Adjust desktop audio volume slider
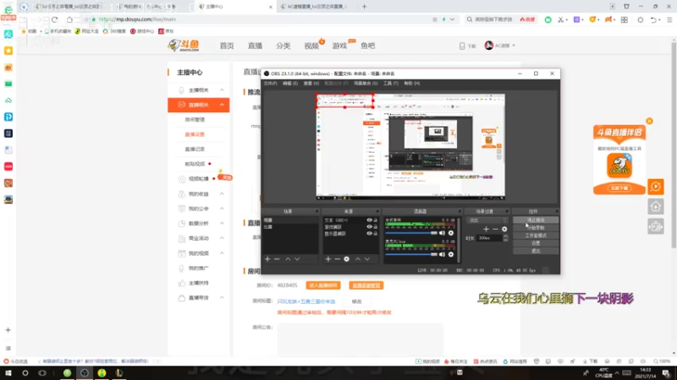Viewport: 677px width, 380px height. [x=411, y=233]
